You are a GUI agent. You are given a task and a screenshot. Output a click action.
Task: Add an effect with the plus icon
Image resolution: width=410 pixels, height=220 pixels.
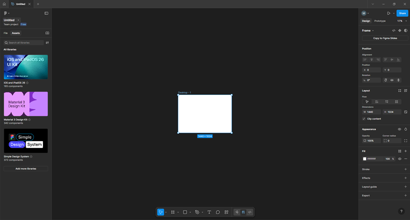pyautogui.click(x=405, y=178)
